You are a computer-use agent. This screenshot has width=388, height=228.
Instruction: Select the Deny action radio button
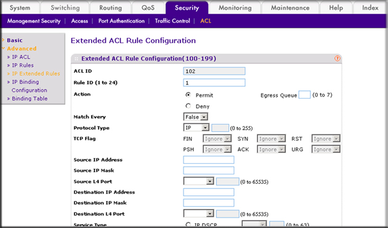[x=188, y=106]
